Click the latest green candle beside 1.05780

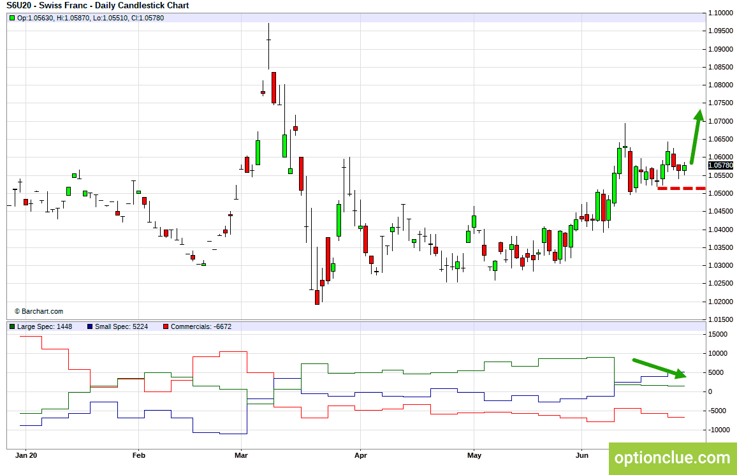tap(684, 167)
